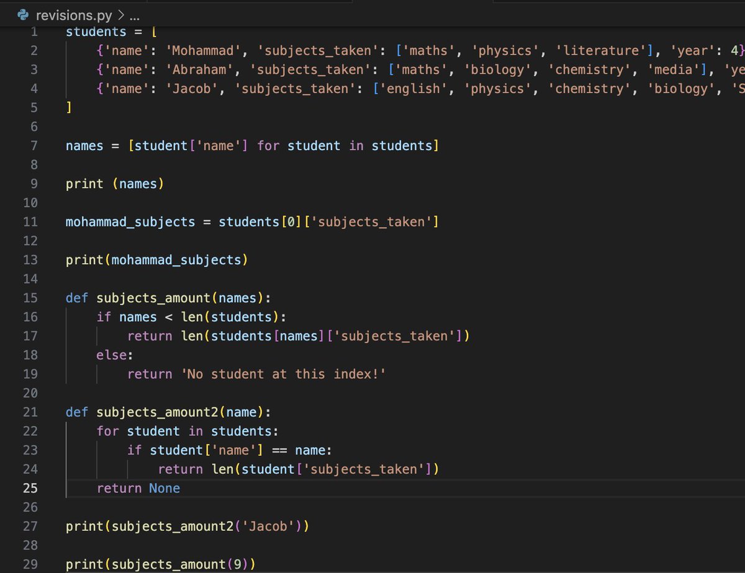Click 'for student in students:' on line 22
Viewport: 745px width, 573px height.
point(187,431)
